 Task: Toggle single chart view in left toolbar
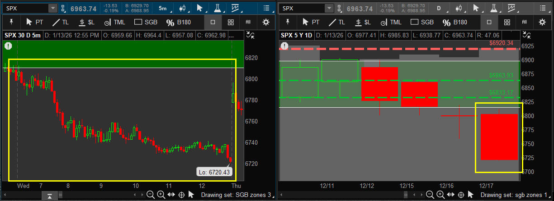213,22
